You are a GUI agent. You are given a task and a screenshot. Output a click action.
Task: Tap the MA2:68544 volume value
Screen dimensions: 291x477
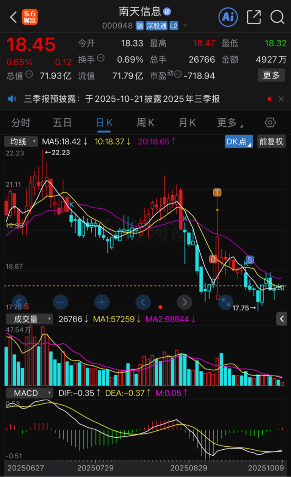pos(171,319)
